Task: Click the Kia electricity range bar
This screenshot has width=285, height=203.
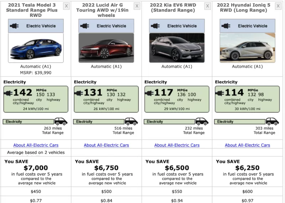Action: pyautogui.click(x=169, y=122)
